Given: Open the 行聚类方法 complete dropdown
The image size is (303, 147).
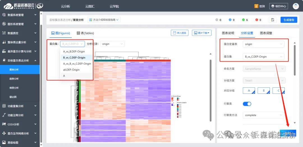Looking at the screenshot, I should point(264,115).
